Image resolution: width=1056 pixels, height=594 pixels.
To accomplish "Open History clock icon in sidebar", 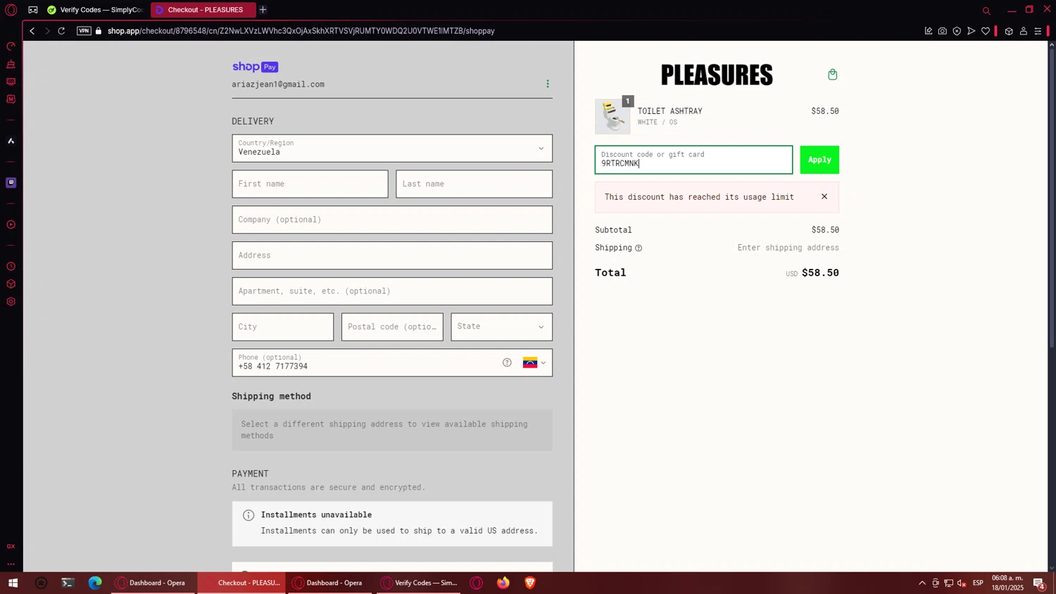I will pyautogui.click(x=11, y=267).
